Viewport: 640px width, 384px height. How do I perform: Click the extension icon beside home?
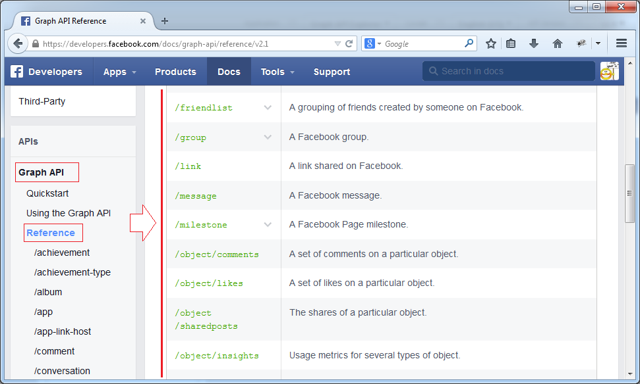[x=581, y=43]
